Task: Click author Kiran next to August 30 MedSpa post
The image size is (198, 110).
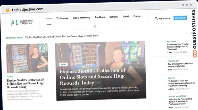Action: pos(169,53)
